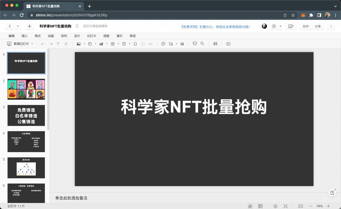Start slideshow with the header play button
Screen dimensions: 341x209
coord(274,26)
